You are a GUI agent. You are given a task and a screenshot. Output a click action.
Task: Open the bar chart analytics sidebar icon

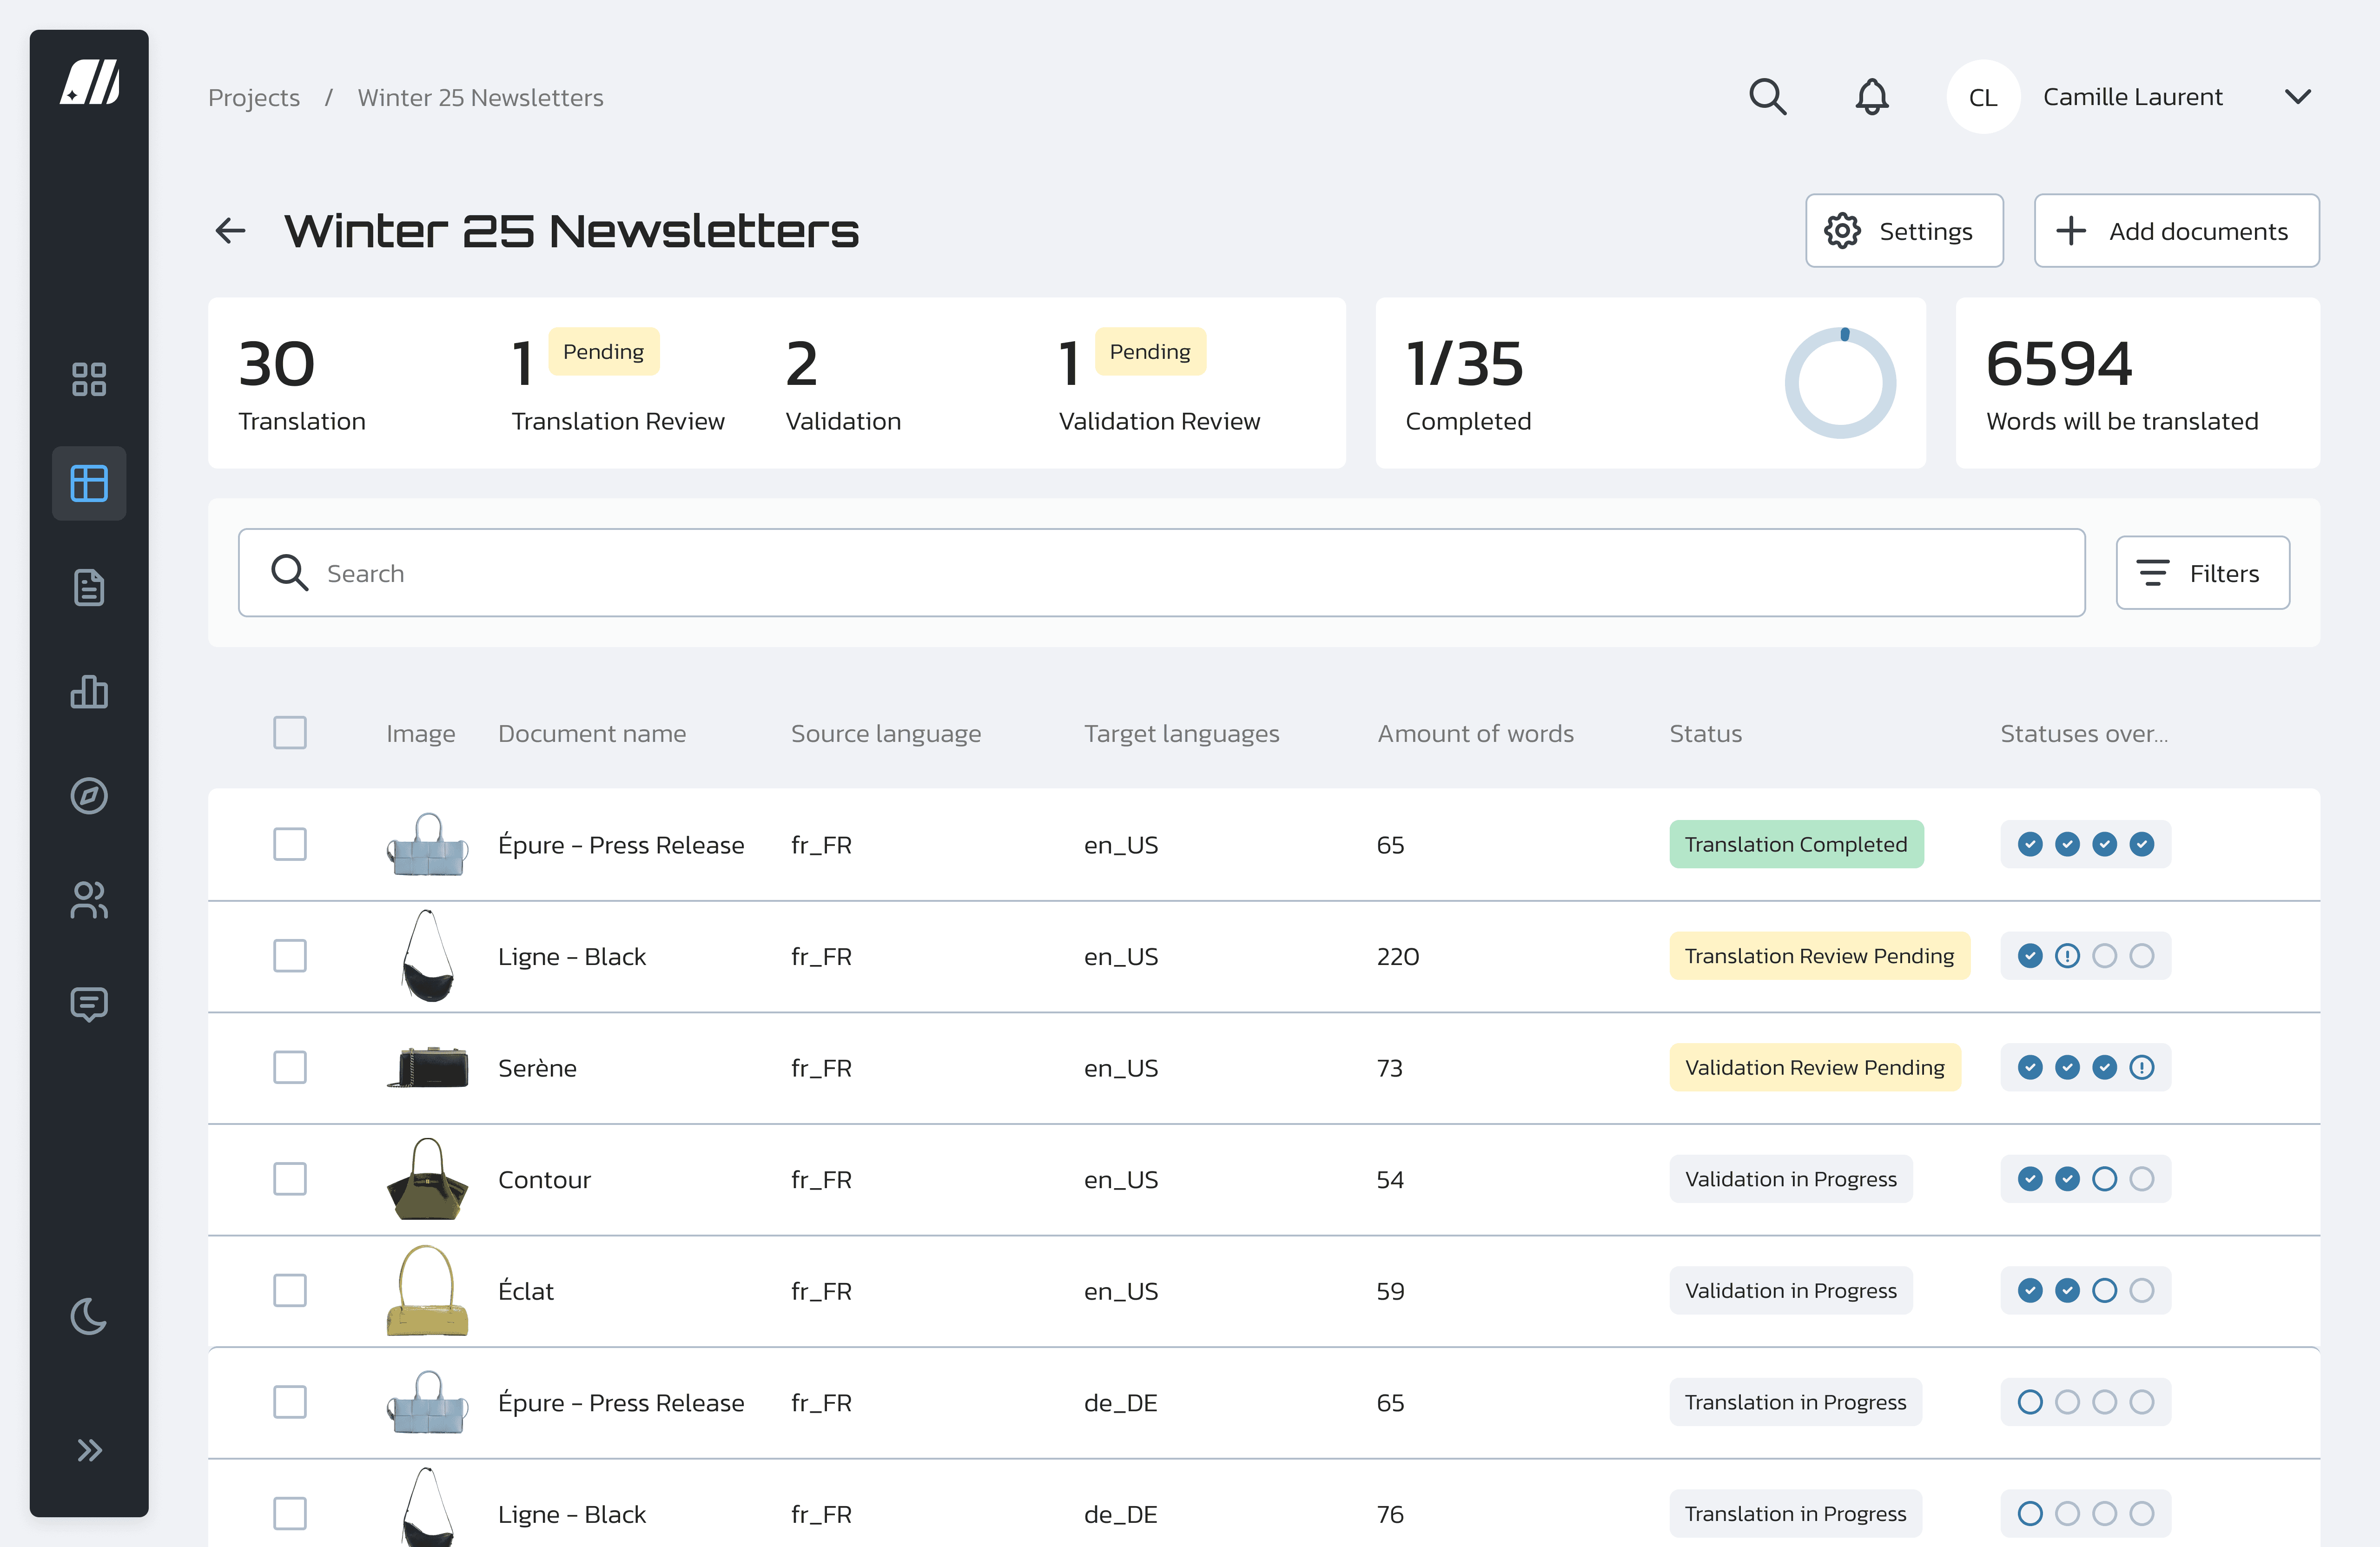click(89, 692)
